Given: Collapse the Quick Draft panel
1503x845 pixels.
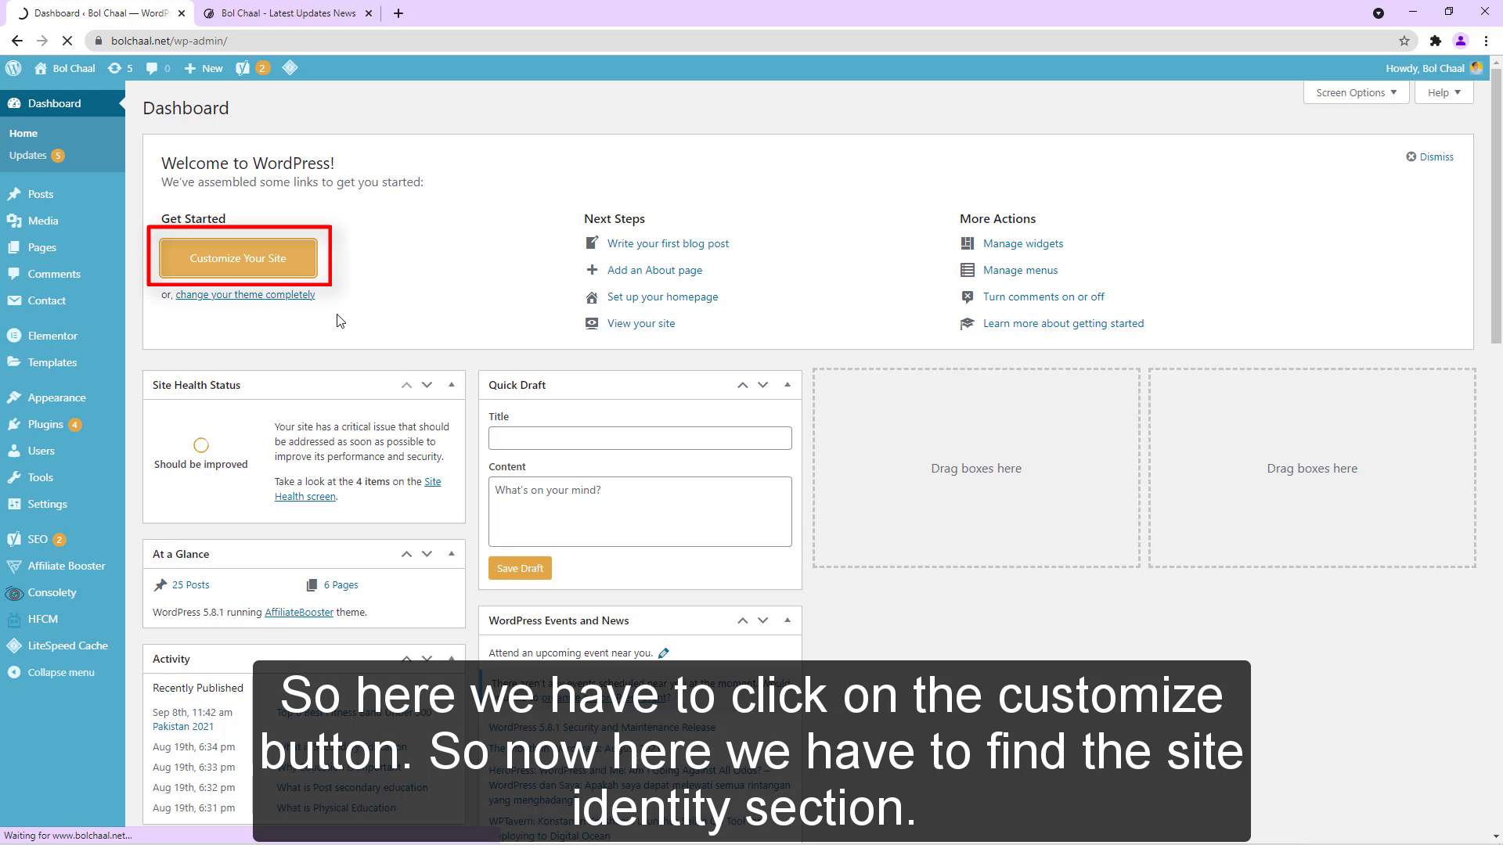Looking at the screenshot, I should [788, 385].
